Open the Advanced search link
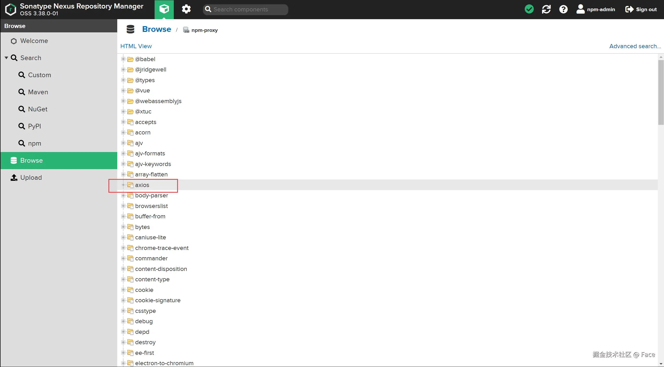Screen dimensions: 664x367 635,46
